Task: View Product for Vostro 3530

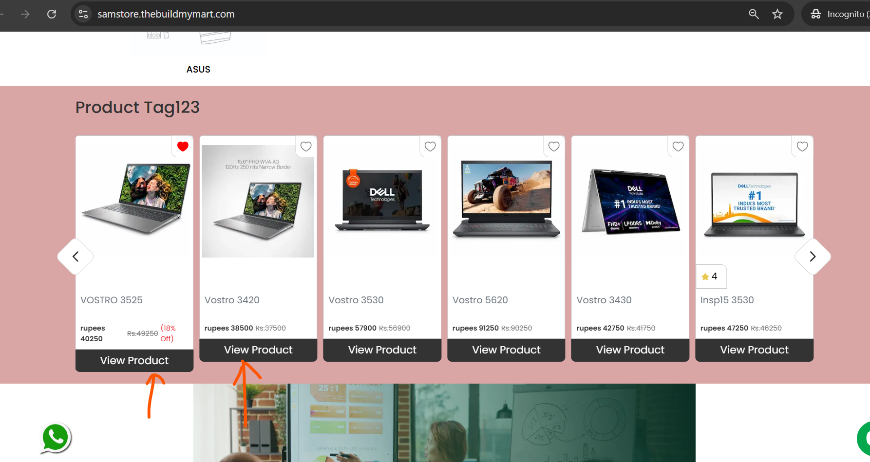Action: click(382, 350)
